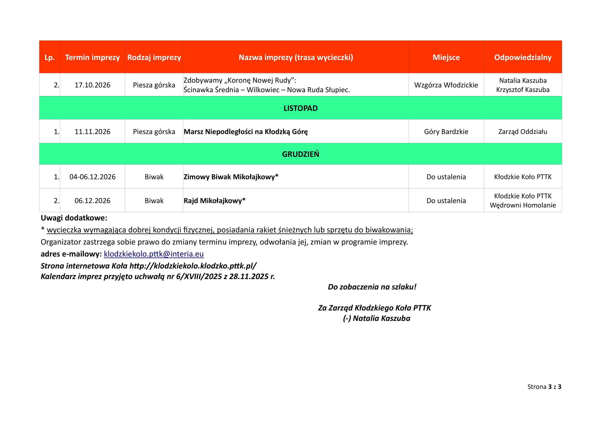Click 'Marsz Niepodległości na Kłodzką Górę' event
602x426 pixels.
pos(246,132)
